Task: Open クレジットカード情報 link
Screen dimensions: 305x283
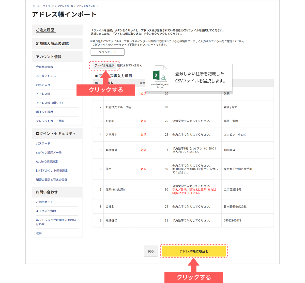Action: point(50,121)
